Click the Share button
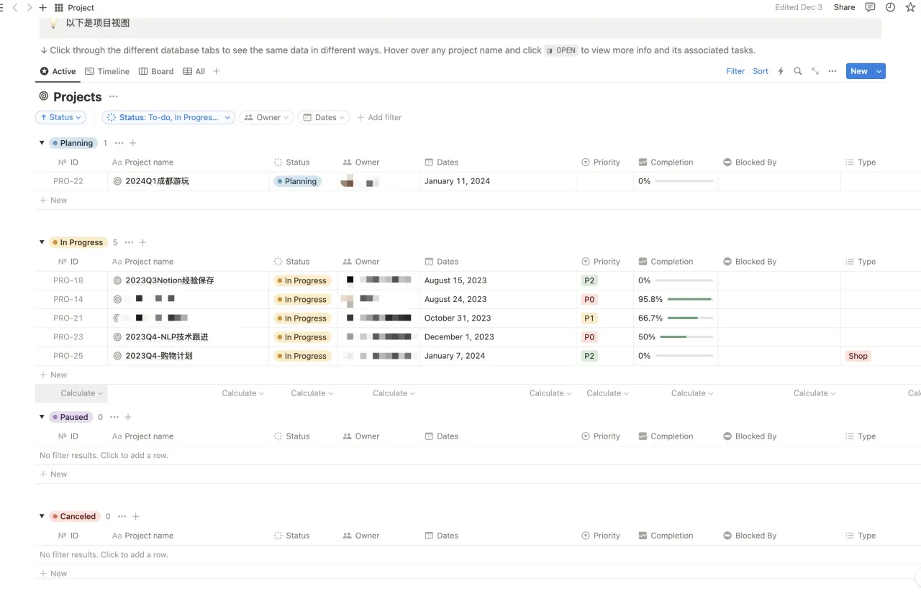921x596 pixels. point(844,7)
